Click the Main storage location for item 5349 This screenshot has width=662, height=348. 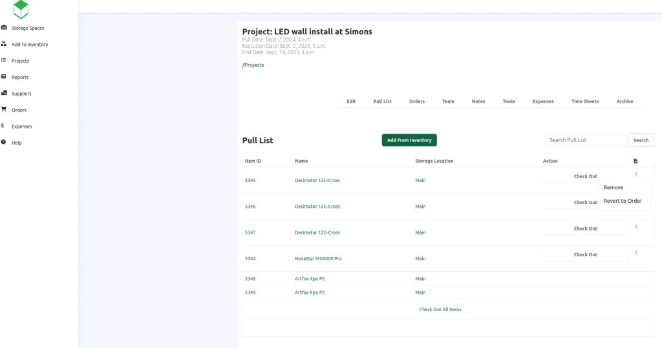click(420, 292)
